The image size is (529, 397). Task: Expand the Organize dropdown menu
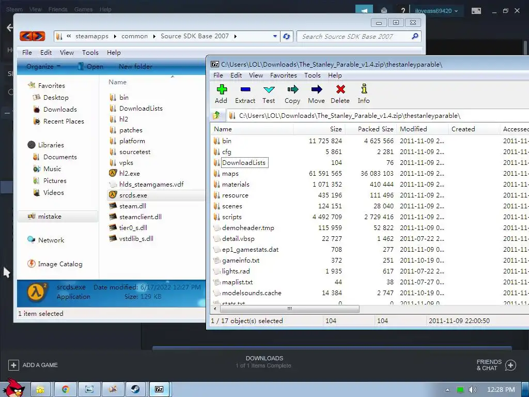click(43, 67)
